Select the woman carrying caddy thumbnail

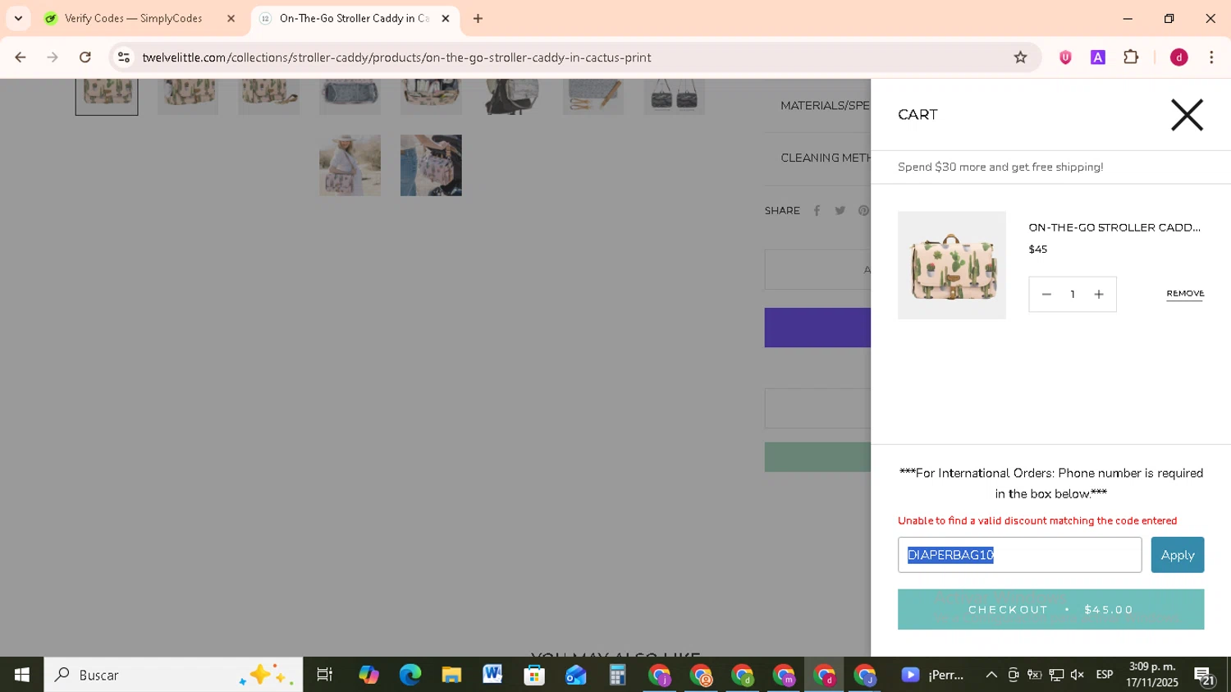click(350, 165)
